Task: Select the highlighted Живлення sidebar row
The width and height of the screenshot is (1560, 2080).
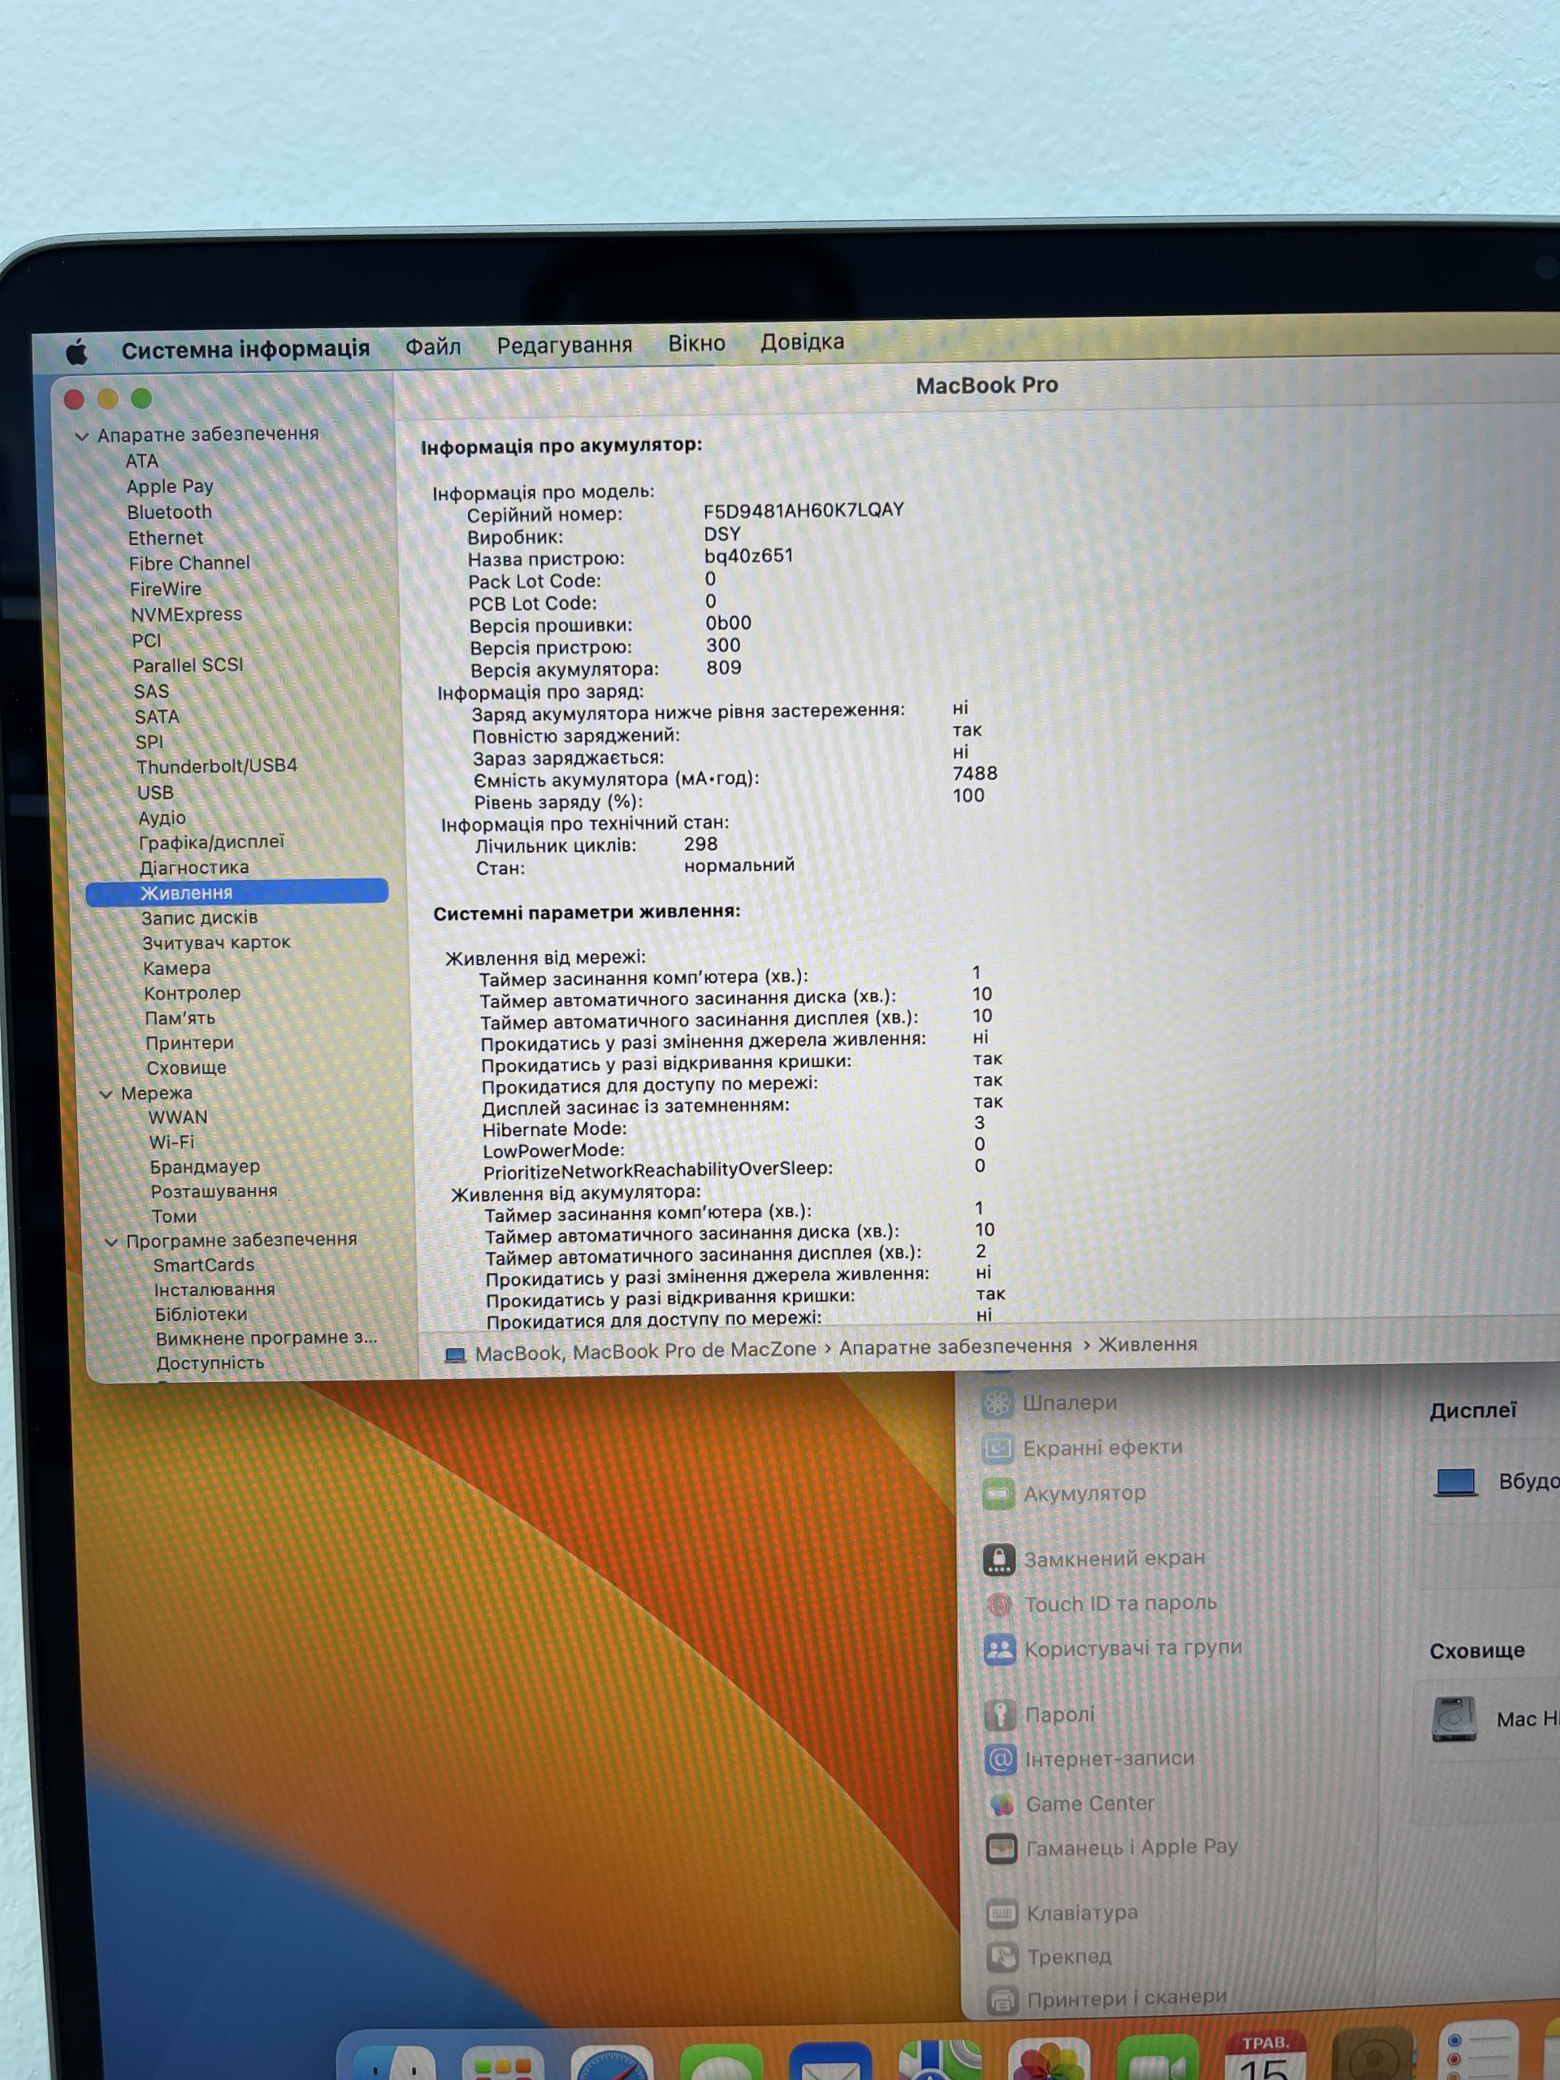Action: click(x=237, y=892)
